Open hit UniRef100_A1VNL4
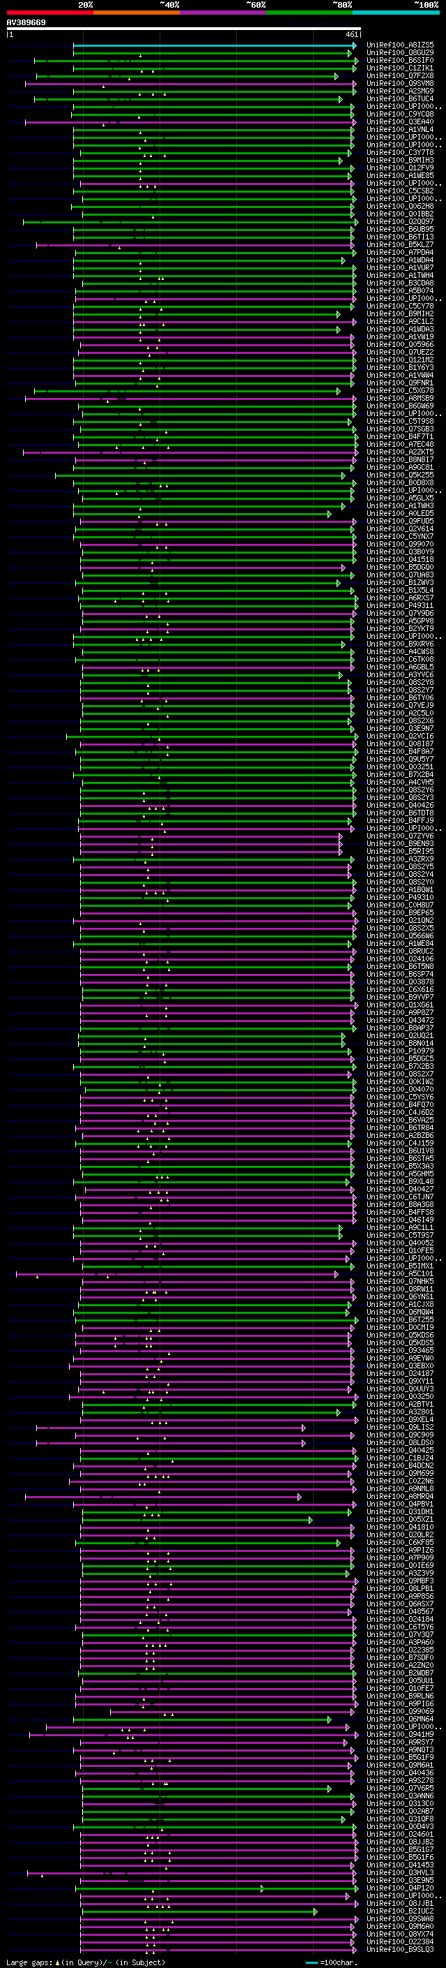 click(400, 130)
